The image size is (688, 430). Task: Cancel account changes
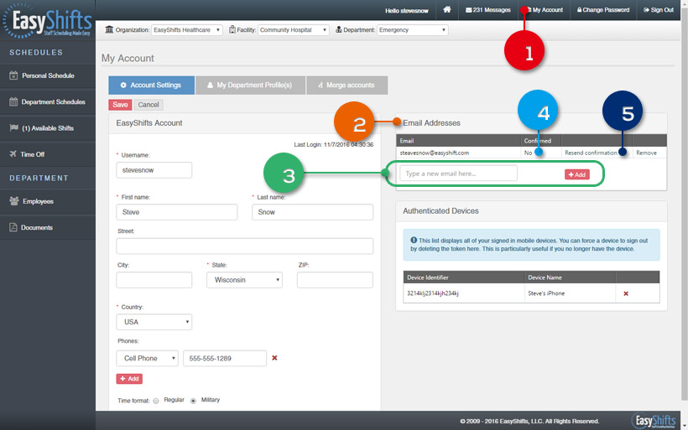149,105
